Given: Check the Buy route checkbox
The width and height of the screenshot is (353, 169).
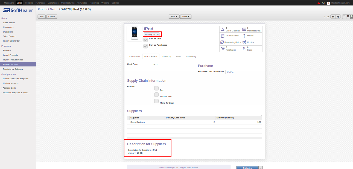Looking at the screenshot, I should 156,88.
